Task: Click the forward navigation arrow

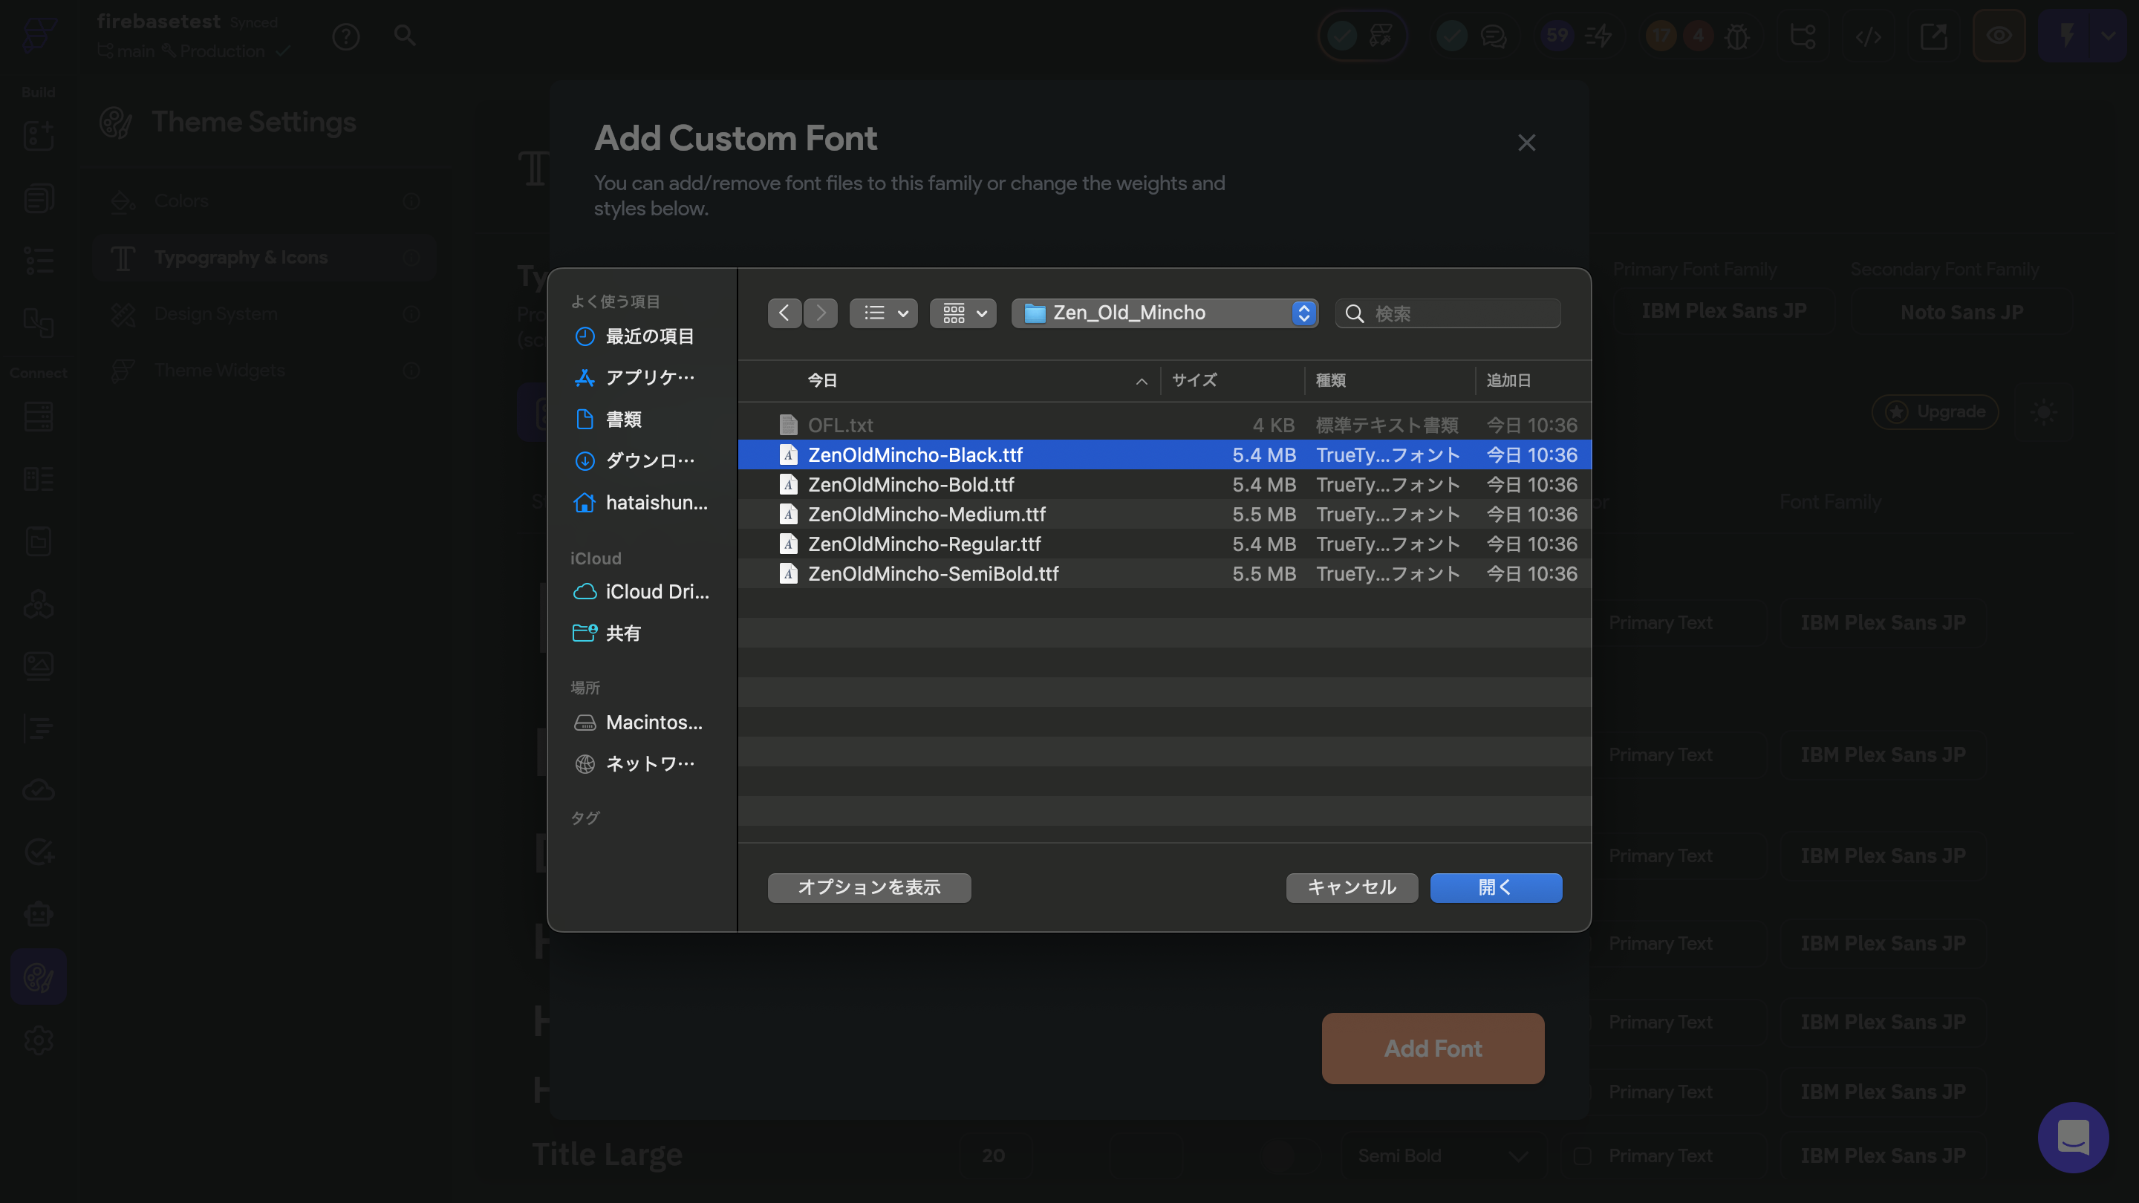Action: point(821,313)
